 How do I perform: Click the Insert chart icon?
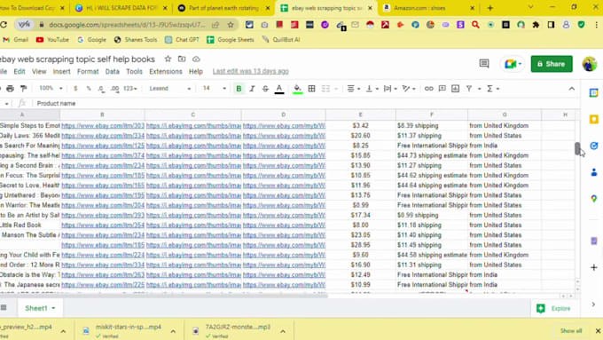click(x=455, y=89)
